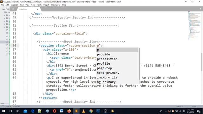The height and width of the screenshot is (114, 203).
Task: Open the Action Center notifications icon
Action: pos(198,111)
